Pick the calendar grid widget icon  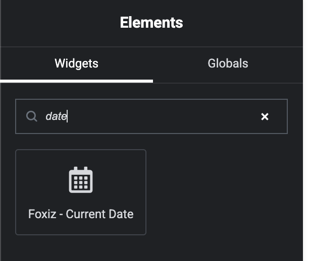(x=81, y=180)
